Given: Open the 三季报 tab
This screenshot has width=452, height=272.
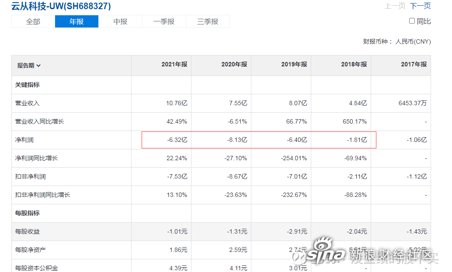Looking at the screenshot, I should tap(208, 21).
